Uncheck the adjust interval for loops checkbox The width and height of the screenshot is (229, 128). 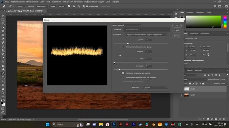123,73
